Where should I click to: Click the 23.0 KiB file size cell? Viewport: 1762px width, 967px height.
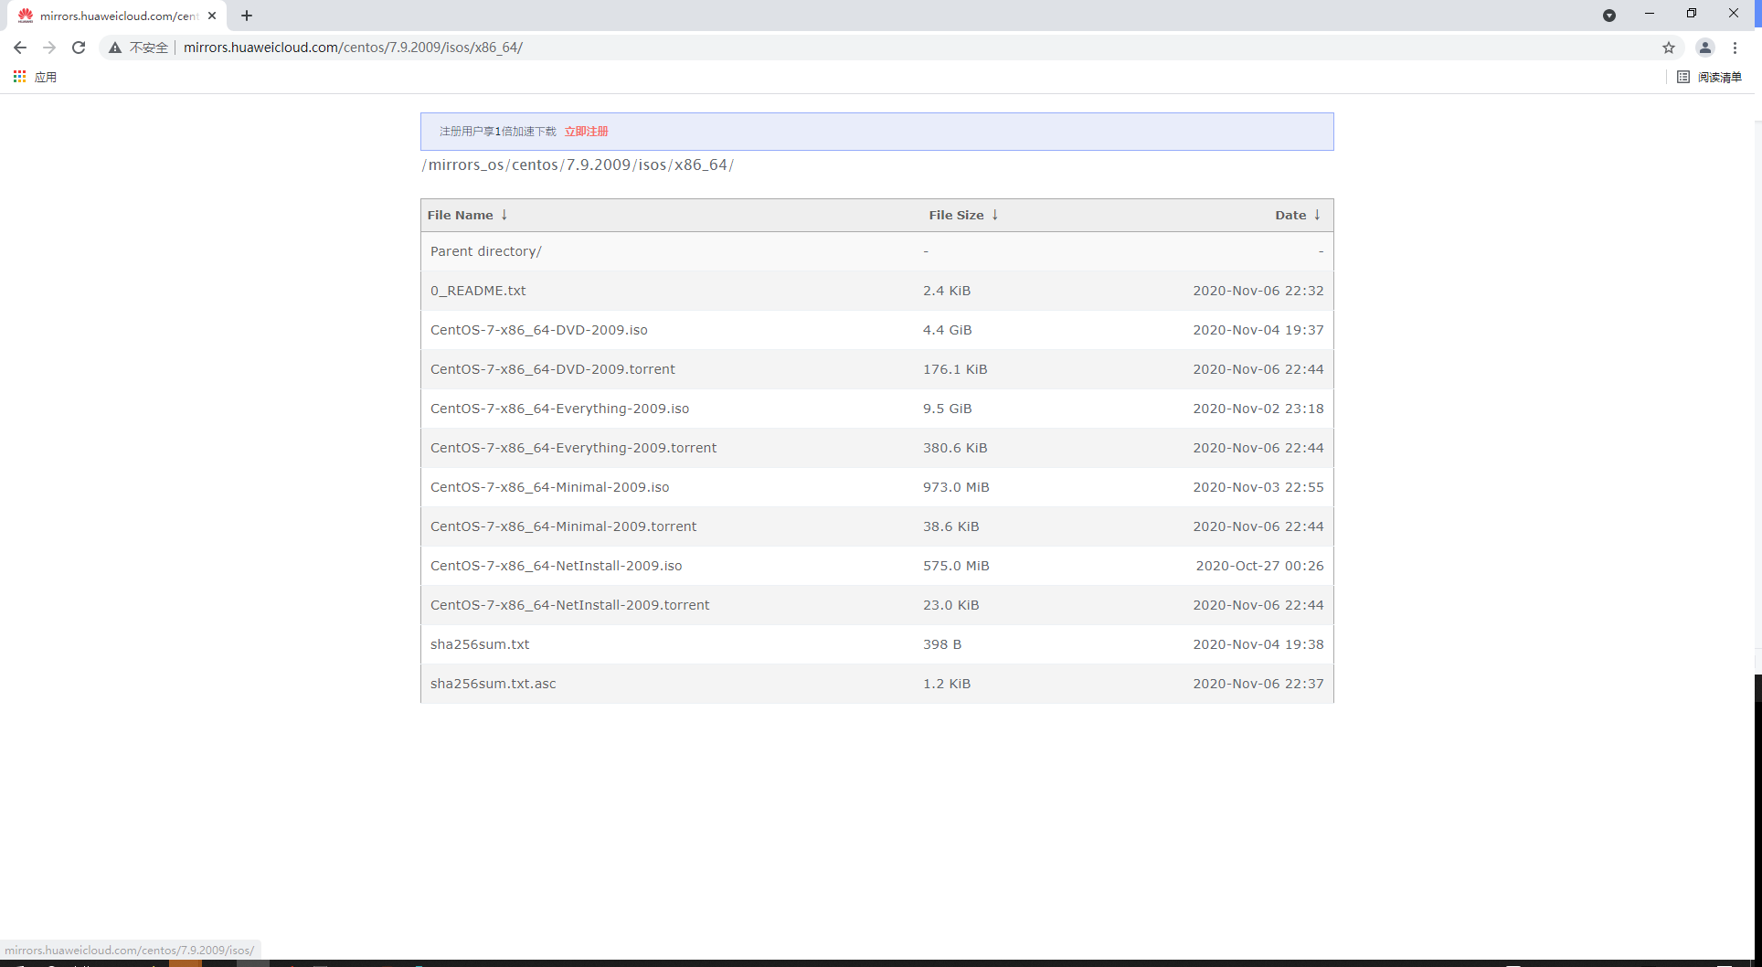tap(950, 605)
